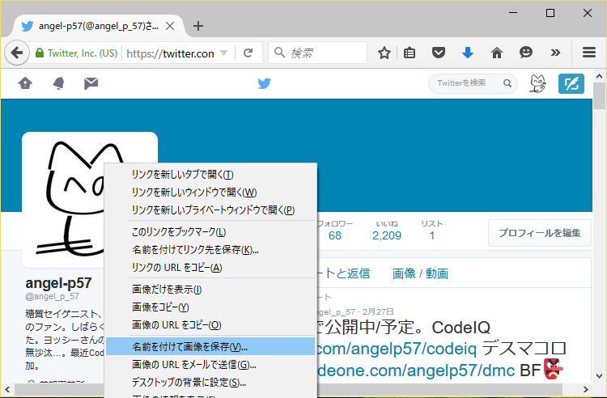Viewport: 607px width, 398px height.
Task: Open the いいね 2,209 count link
Action: (387, 230)
